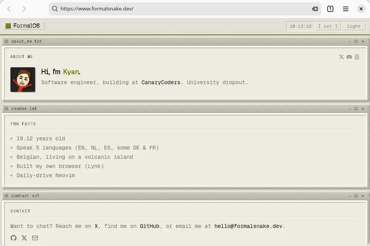Screen dimensions: 370x246
Task: Click the FUN FACTS heading
Action: tap(23, 124)
